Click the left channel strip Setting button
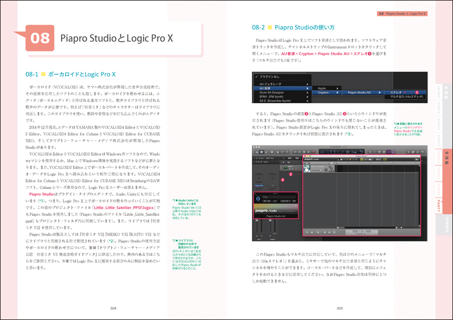 (259, 174)
